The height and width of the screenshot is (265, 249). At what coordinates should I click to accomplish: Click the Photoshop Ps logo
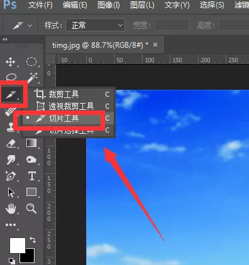pyautogui.click(x=10, y=4)
